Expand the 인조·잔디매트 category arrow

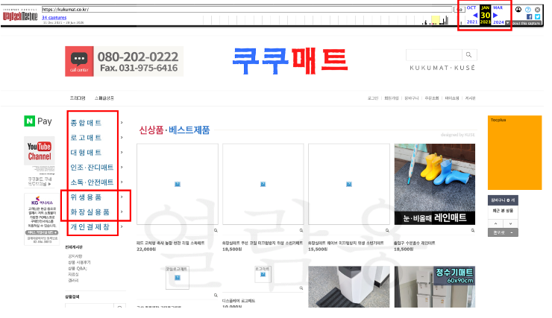click(122, 168)
